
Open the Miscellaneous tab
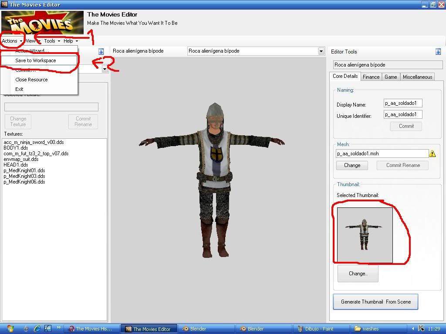[x=417, y=77]
